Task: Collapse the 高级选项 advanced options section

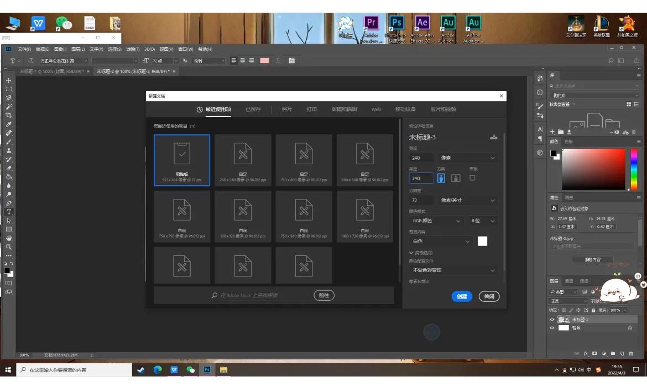Action: (411, 253)
